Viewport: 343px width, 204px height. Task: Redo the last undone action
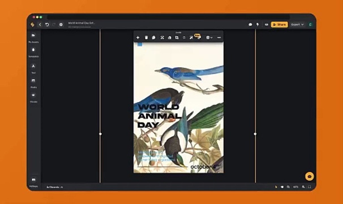(x=54, y=25)
